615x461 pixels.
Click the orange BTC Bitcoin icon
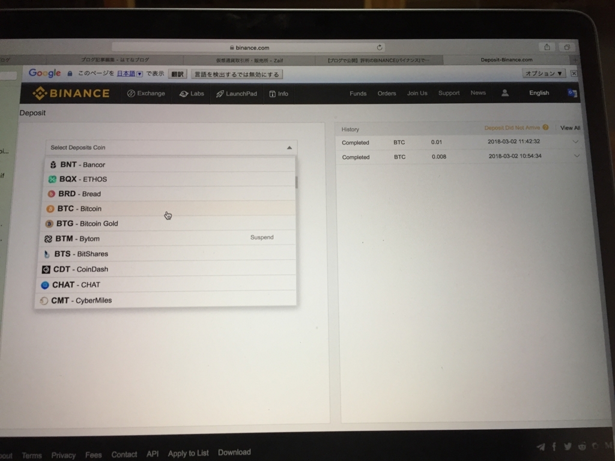(50, 209)
